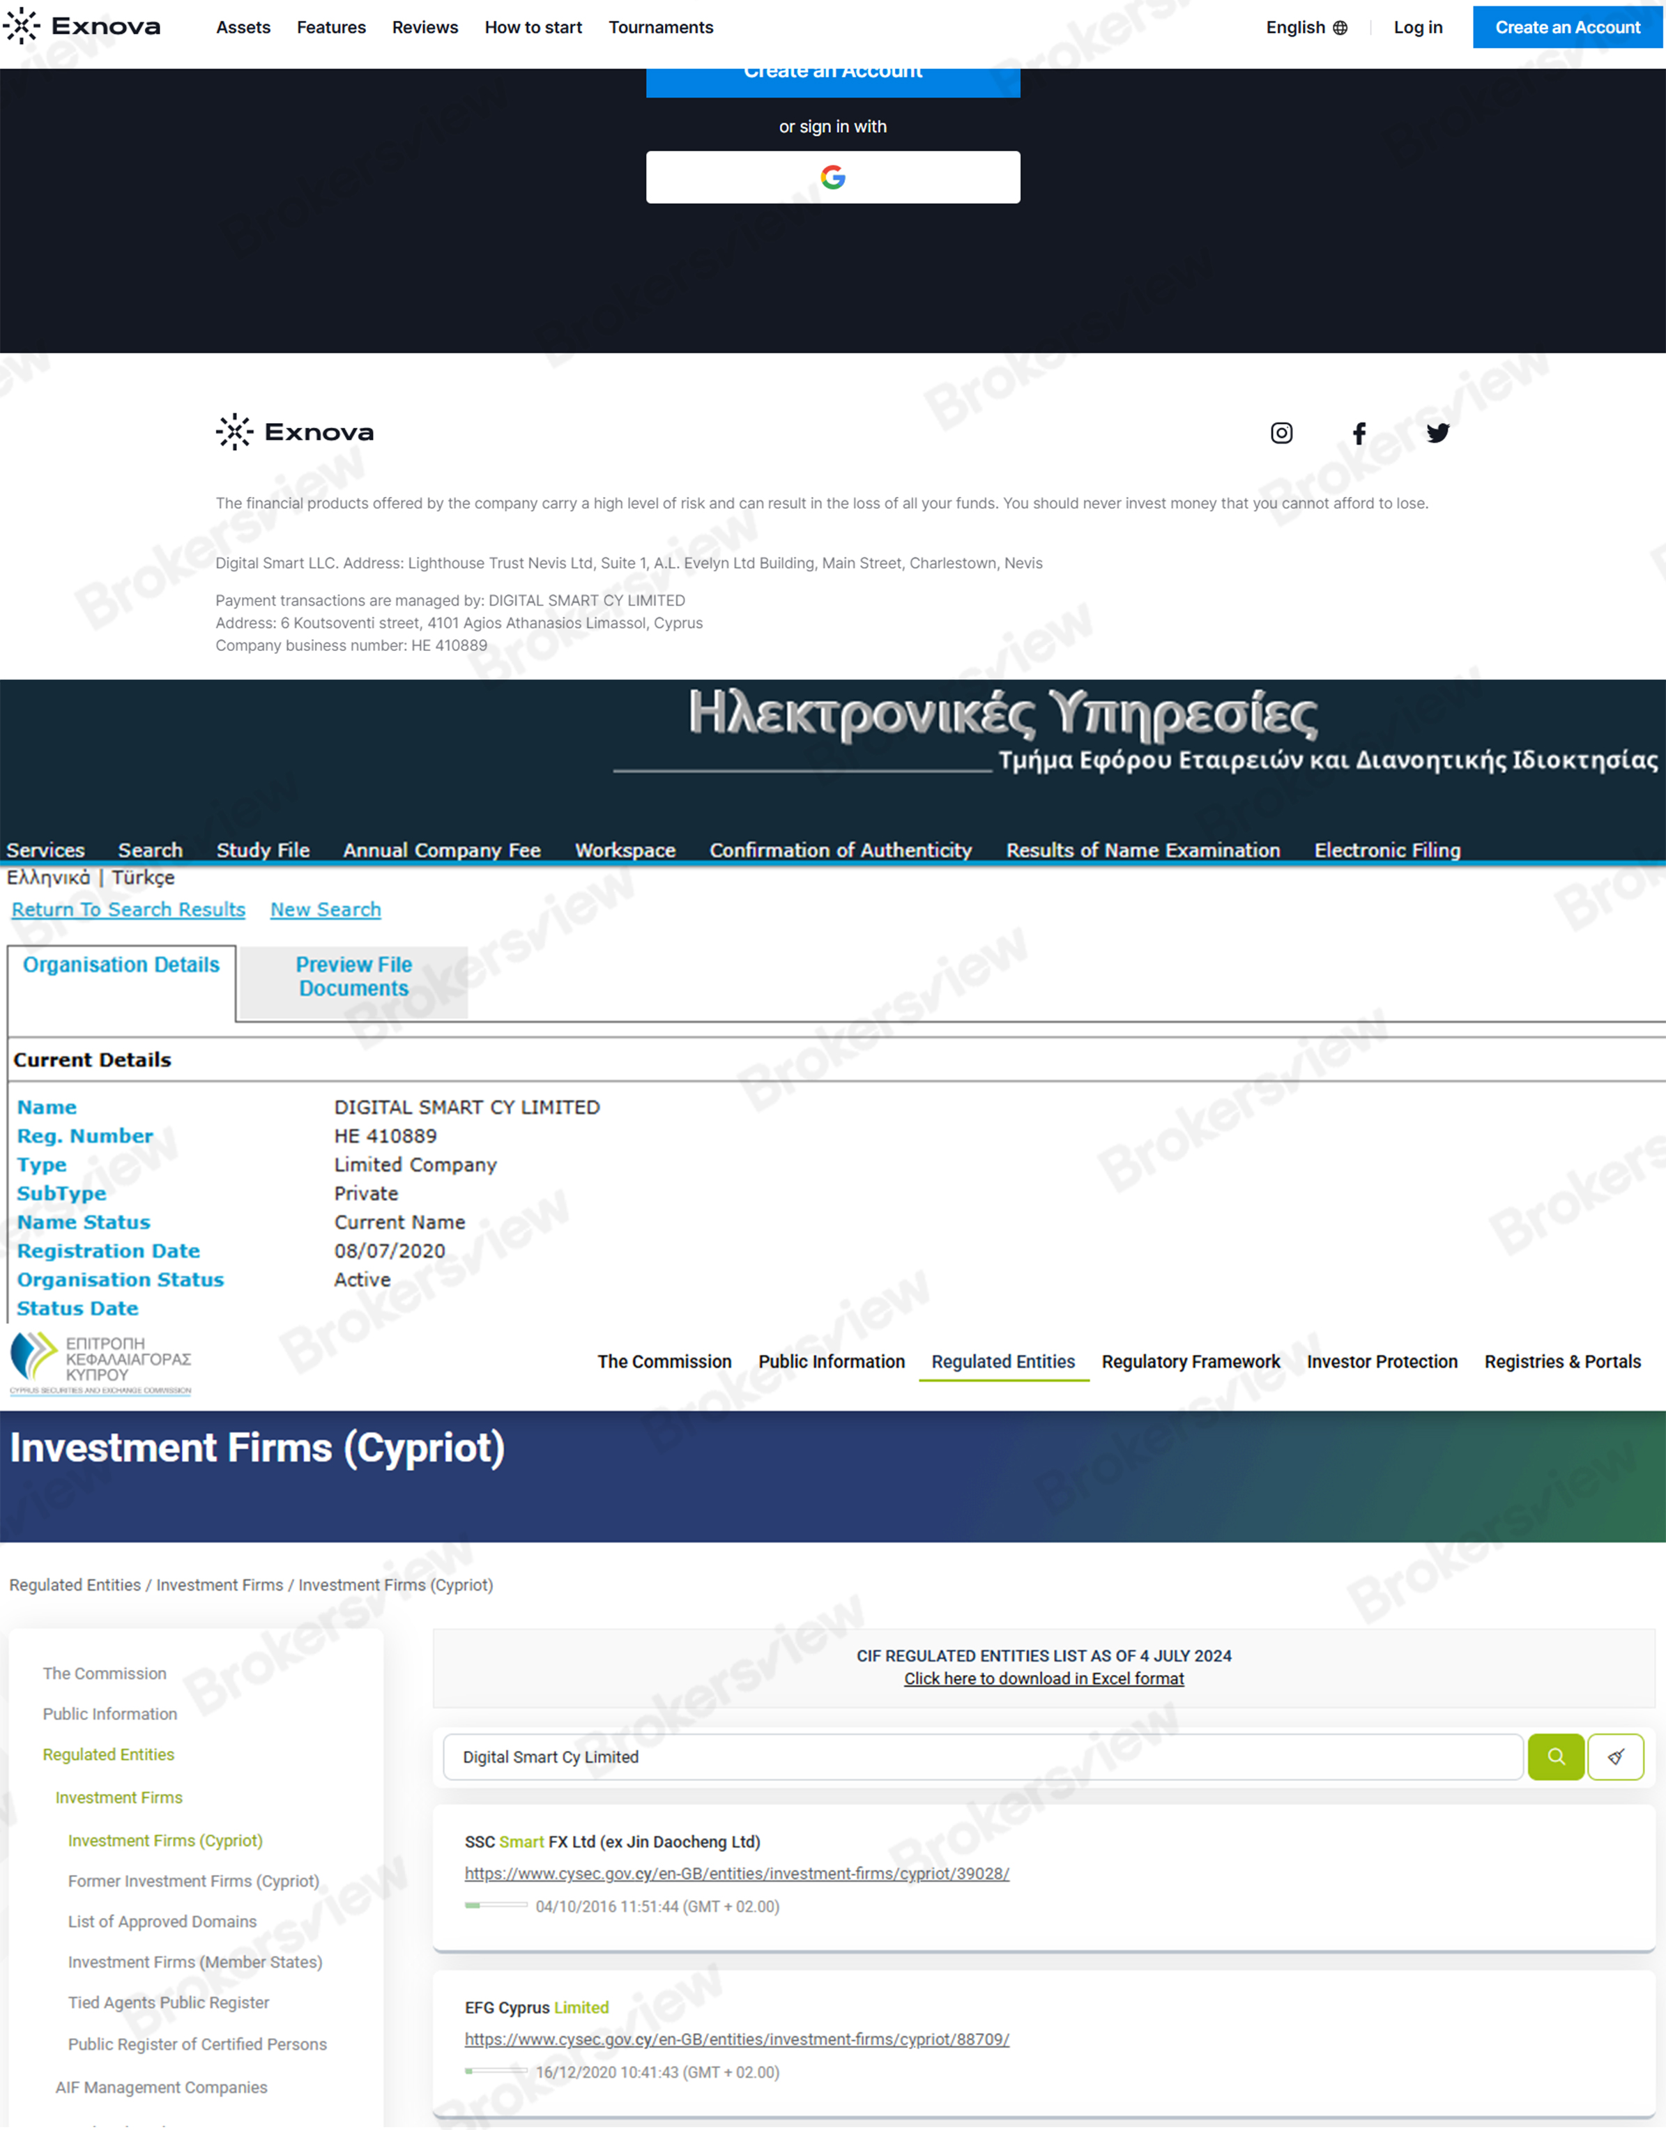Open the Facebook icon link
The width and height of the screenshot is (1666, 2130).
pyautogui.click(x=1359, y=432)
